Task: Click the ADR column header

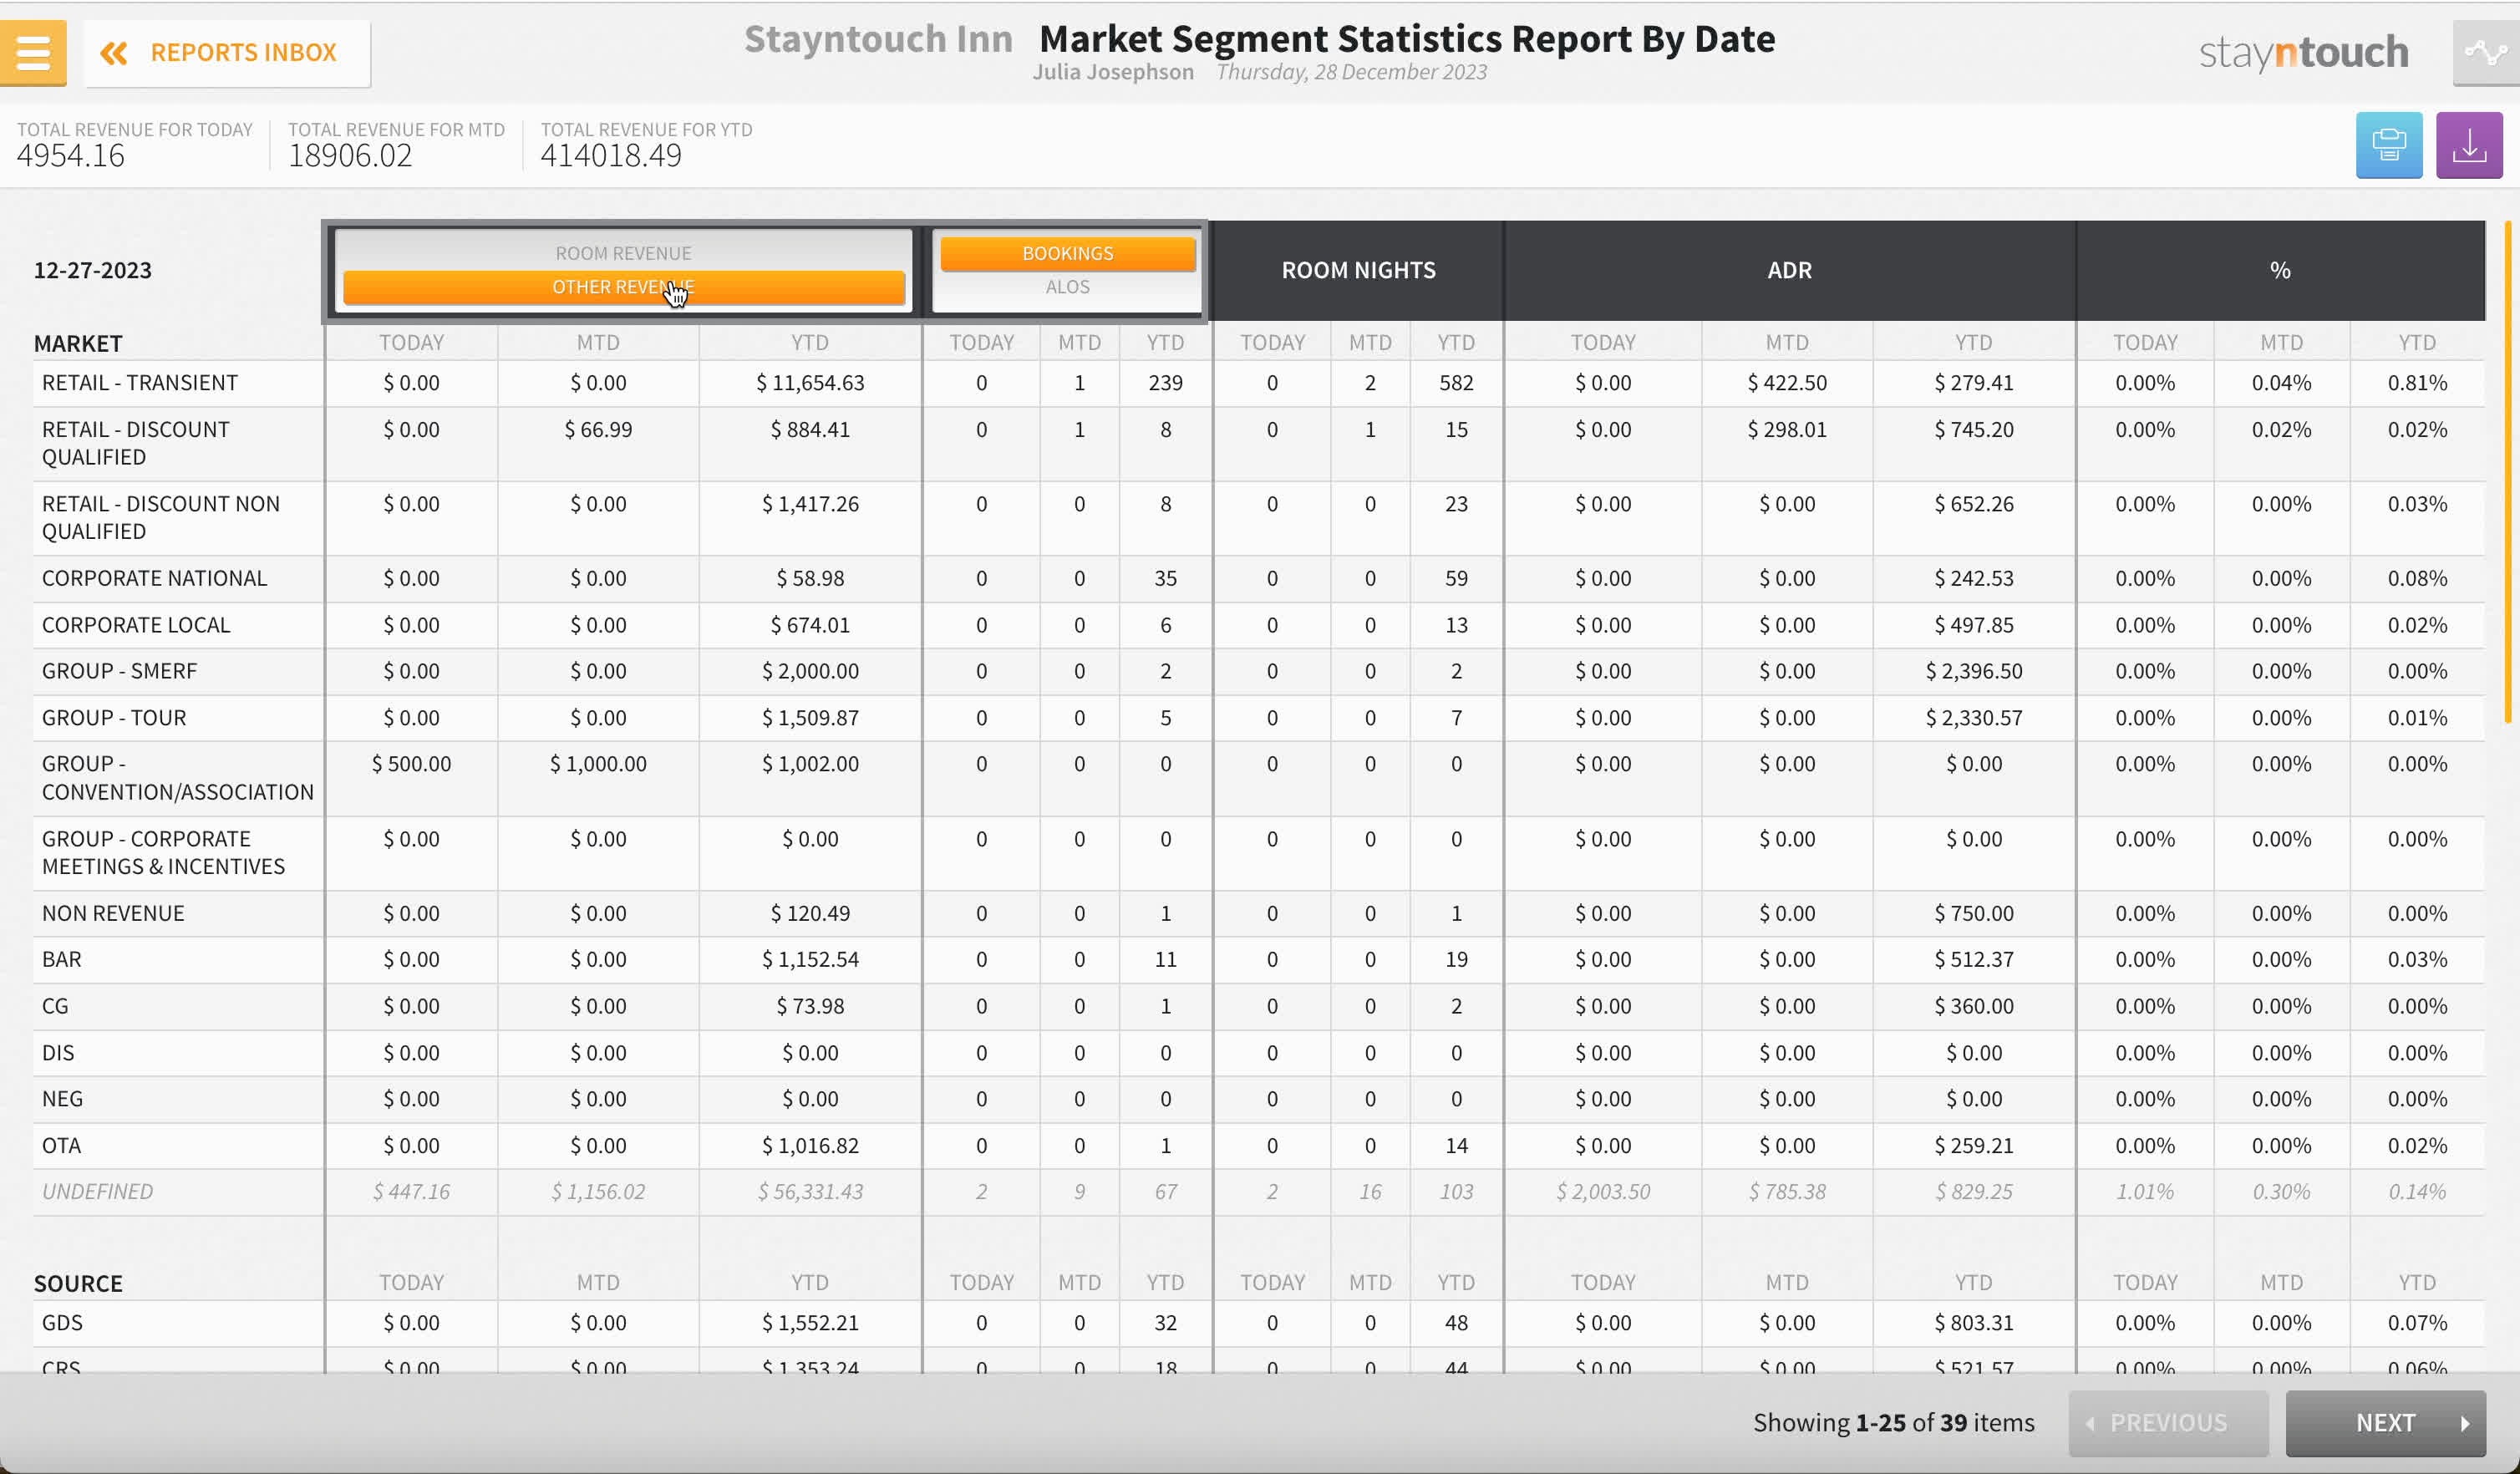Action: (x=1789, y=270)
